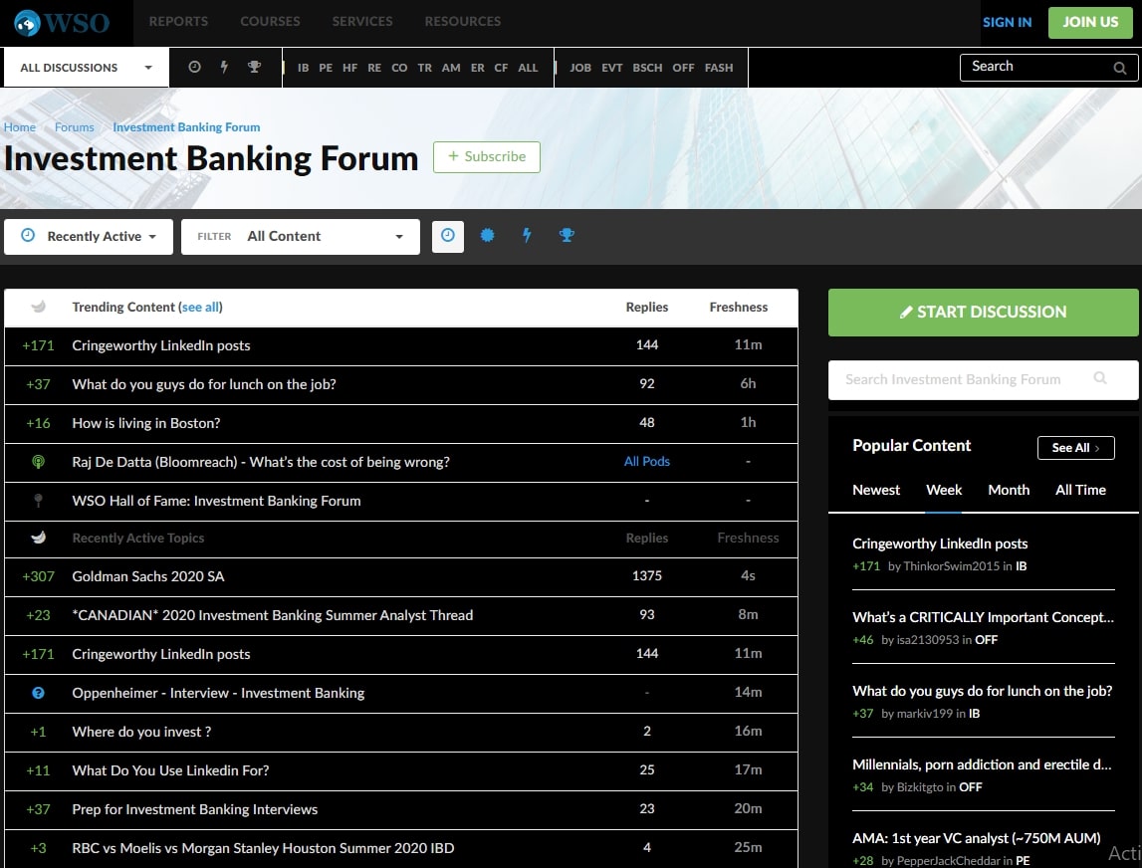Image resolution: width=1142 pixels, height=868 pixels.
Task: Open Goldman Sachs 2020 SA topic
Action: point(148,576)
